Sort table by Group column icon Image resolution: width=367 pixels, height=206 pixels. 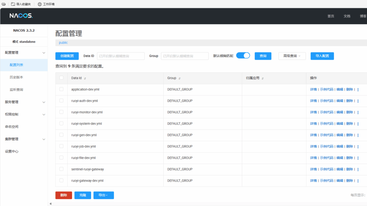click(180, 78)
